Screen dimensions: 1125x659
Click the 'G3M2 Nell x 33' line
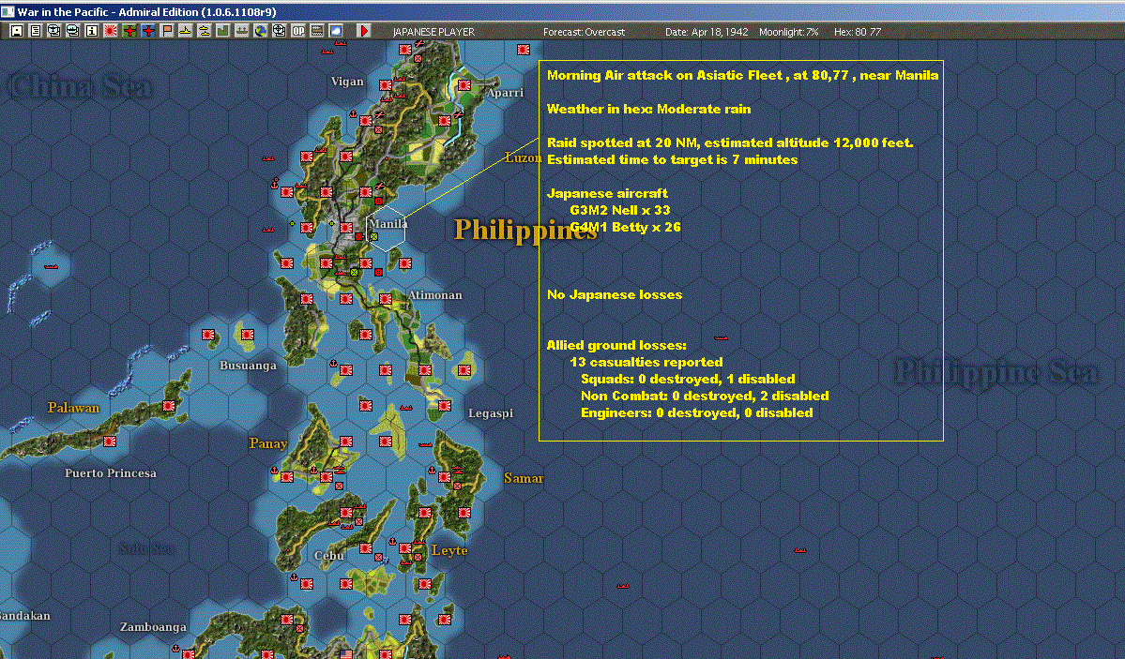click(620, 210)
